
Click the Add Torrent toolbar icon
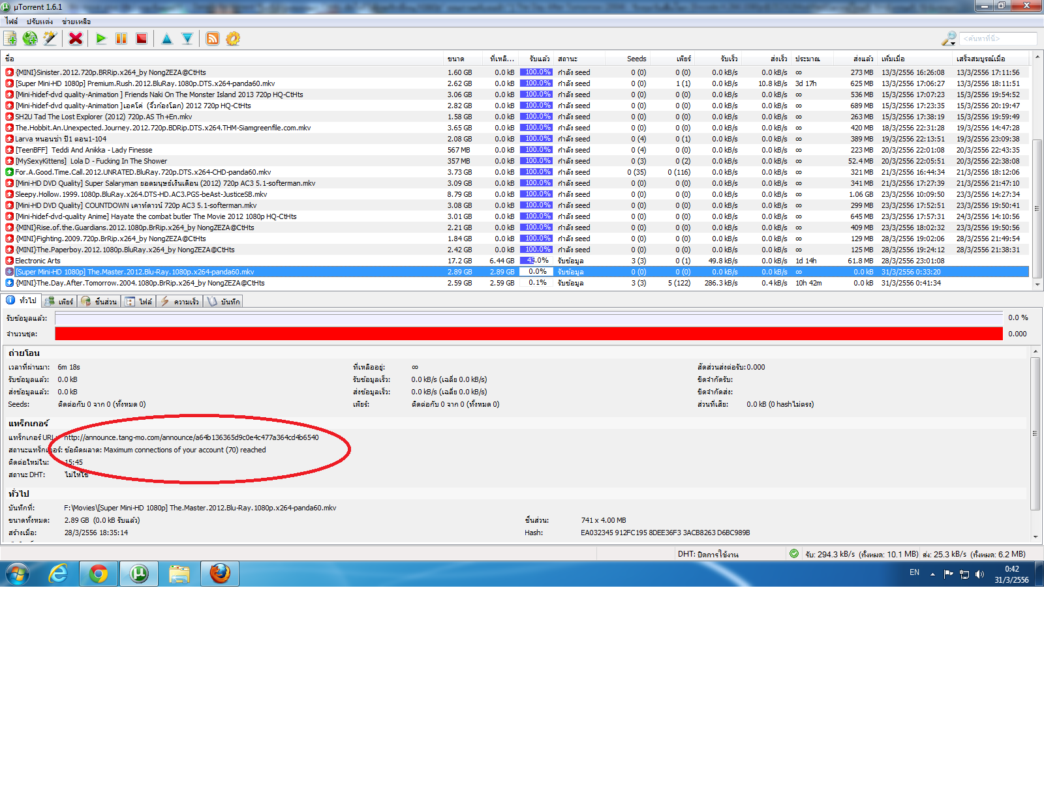pos(10,38)
